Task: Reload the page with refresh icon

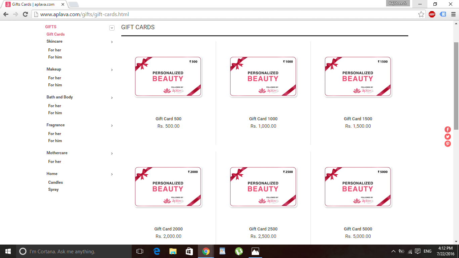Action: click(25, 14)
